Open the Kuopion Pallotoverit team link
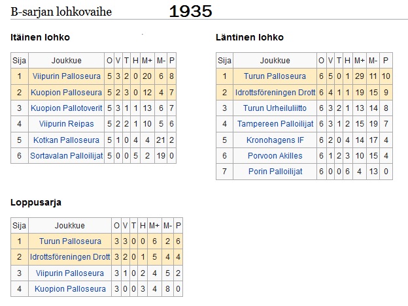 pyautogui.click(x=66, y=108)
